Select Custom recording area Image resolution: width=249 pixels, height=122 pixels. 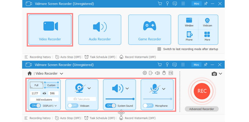click(51, 85)
